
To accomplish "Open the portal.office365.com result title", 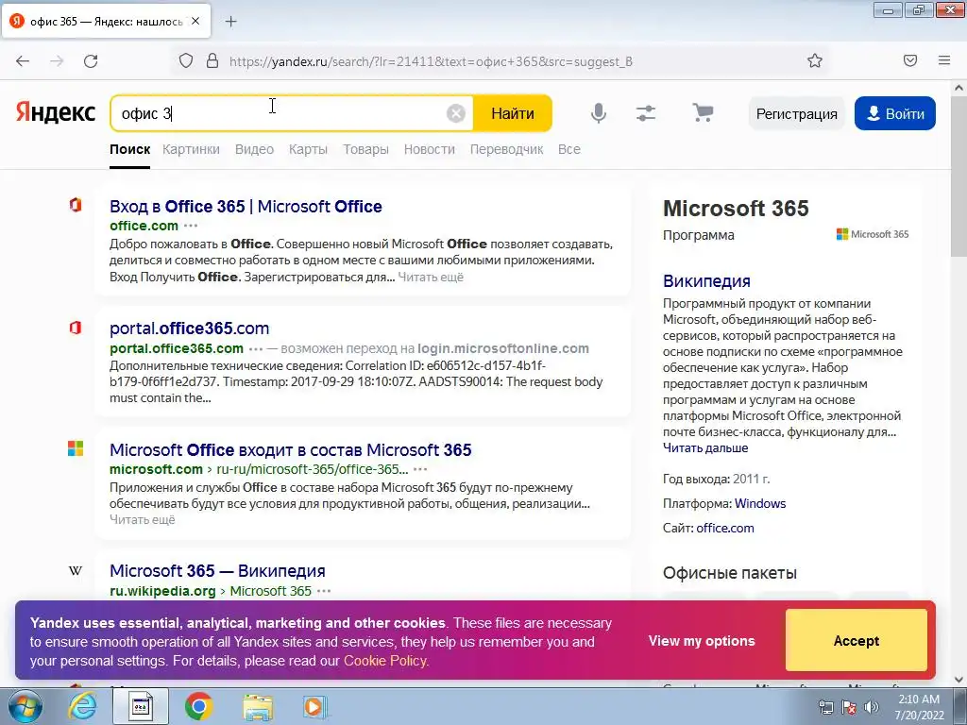I will click(x=189, y=328).
